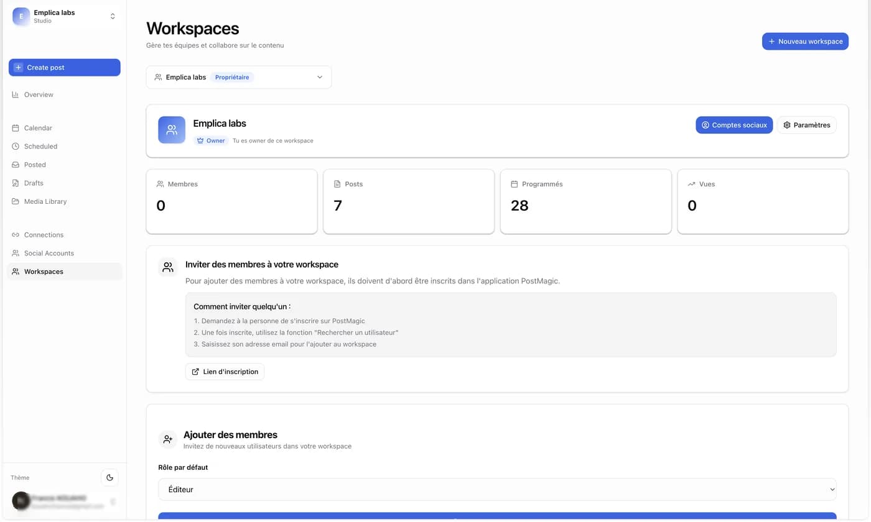This screenshot has width=871, height=522.
Task: Click the Membres card icon
Action: click(x=161, y=184)
